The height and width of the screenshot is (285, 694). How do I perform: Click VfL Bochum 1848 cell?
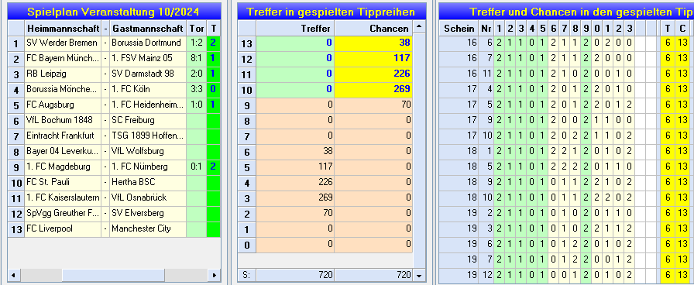63,120
